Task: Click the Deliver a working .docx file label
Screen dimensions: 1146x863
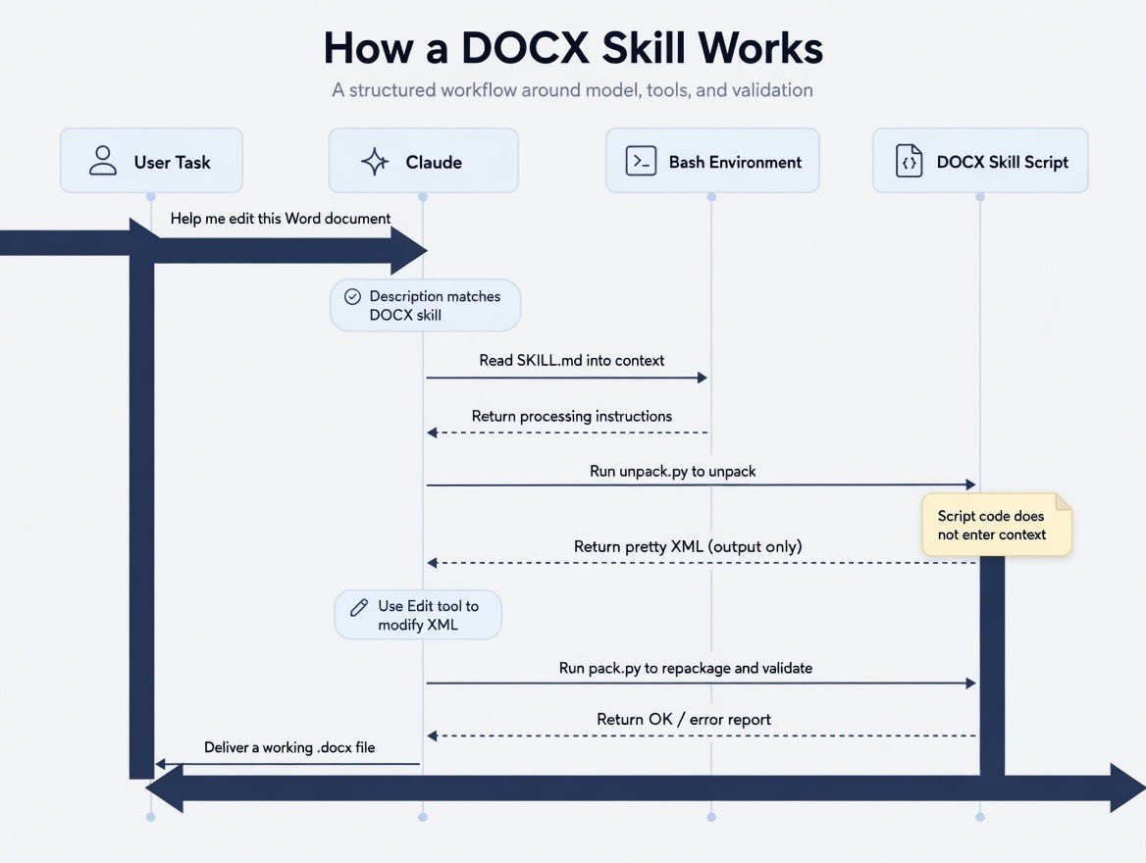Action: 289,747
